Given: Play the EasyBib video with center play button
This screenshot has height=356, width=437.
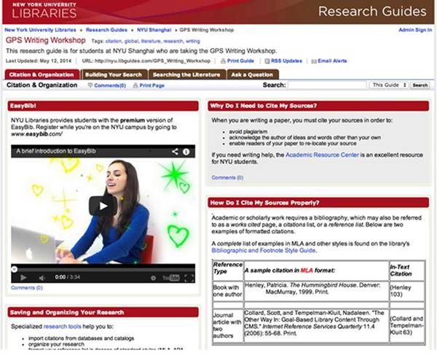Looking at the screenshot, I should [x=103, y=206].
